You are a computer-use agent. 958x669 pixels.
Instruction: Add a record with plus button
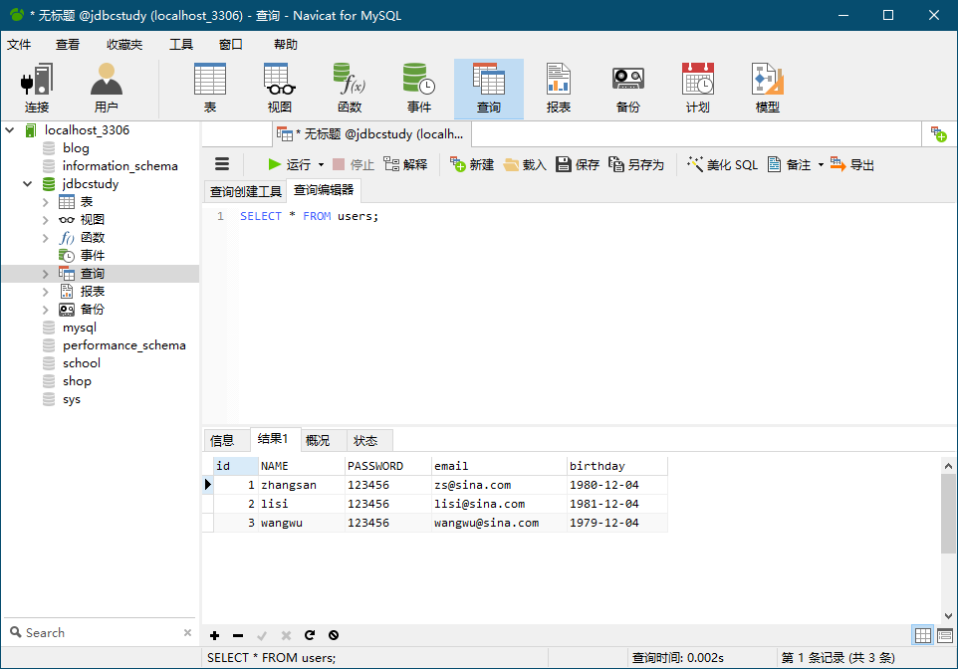click(214, 635)
